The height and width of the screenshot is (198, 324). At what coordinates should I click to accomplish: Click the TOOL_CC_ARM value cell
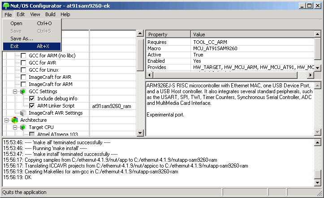click(x=252, y=42)
